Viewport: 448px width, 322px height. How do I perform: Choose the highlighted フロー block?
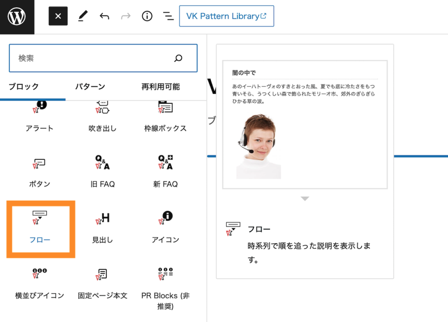40,228
